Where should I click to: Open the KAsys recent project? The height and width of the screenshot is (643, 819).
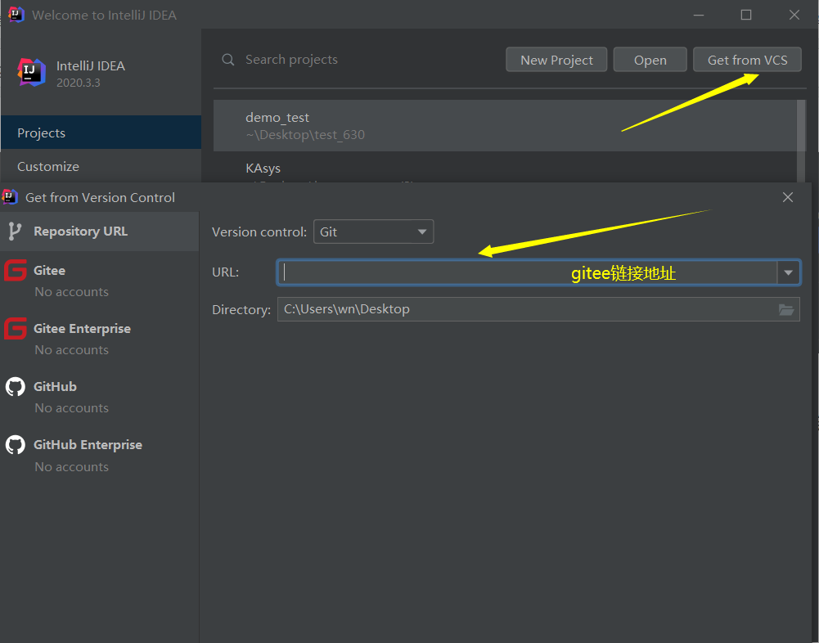click(506, 169)
